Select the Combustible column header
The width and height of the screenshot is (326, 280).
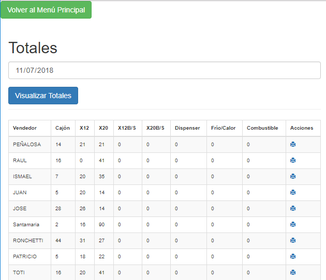point(262,128)
